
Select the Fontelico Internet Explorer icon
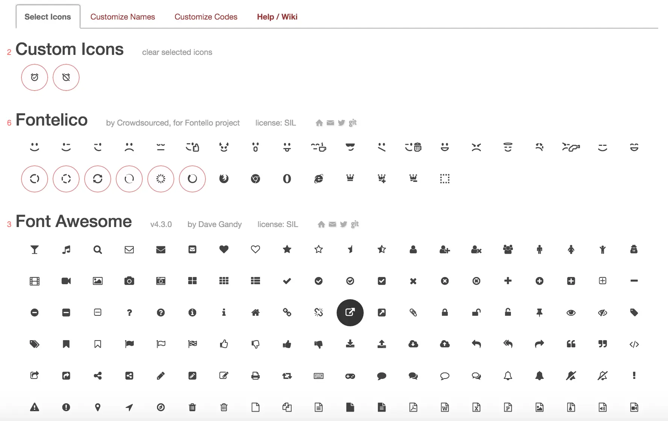click(x=319, y=179)
